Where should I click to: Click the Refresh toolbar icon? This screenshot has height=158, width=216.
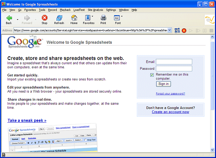[59, 18]
